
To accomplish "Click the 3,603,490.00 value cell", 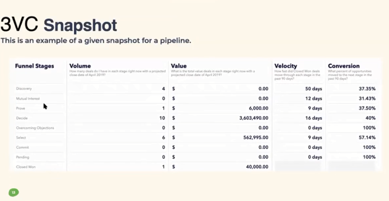I will 253,118.
